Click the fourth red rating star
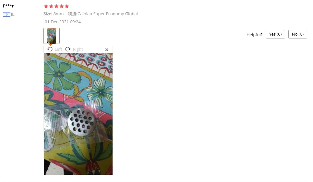The image size is (313, 182). tap(62, 6)
